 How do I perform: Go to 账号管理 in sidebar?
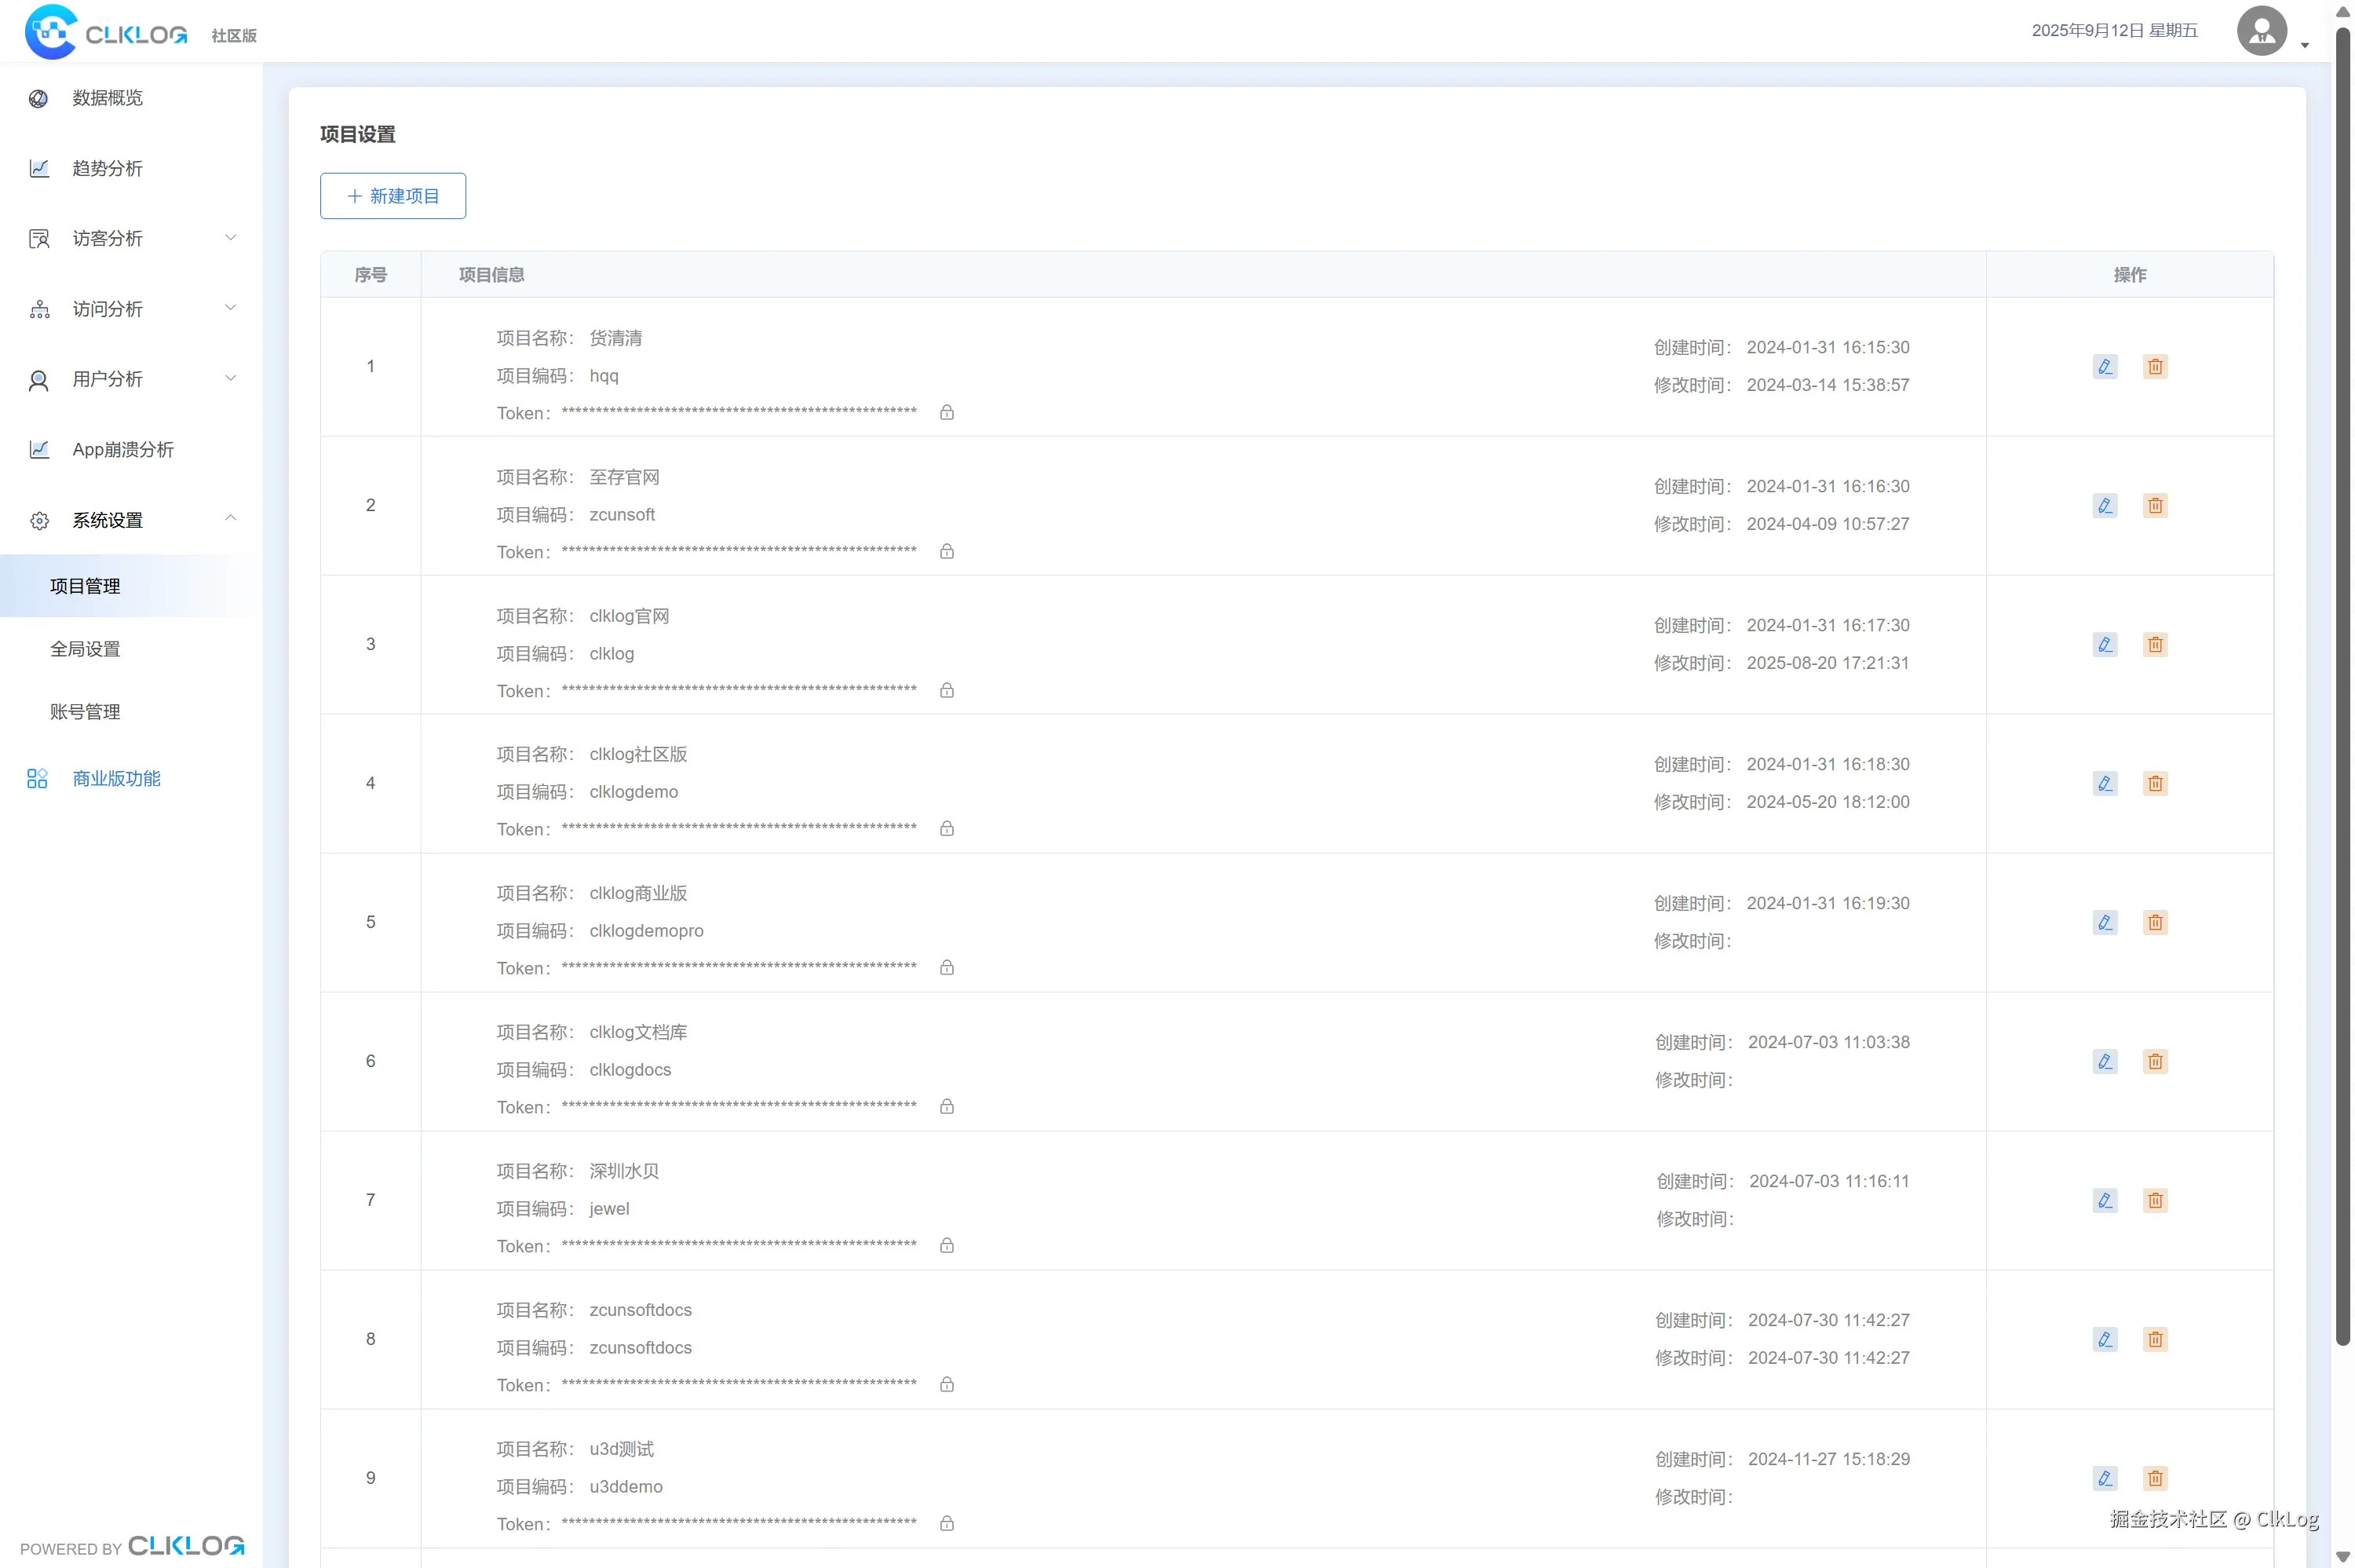(x=86, y=712)
